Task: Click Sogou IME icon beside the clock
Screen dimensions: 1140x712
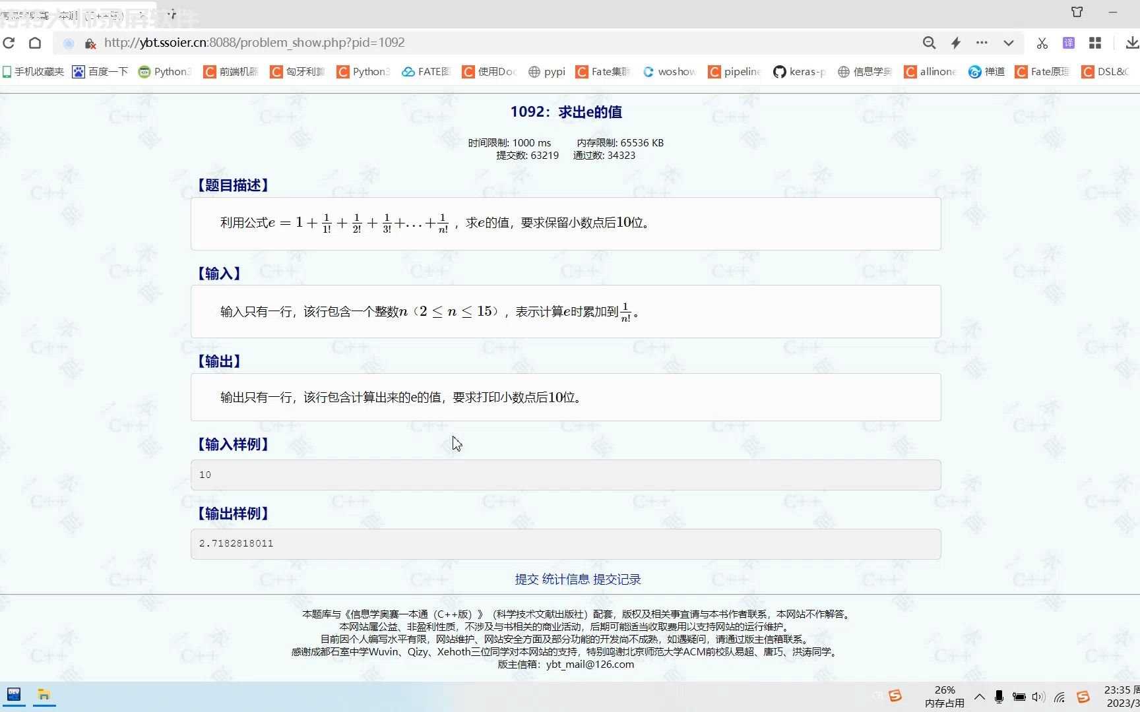Action: click(x=1083, y=697)
